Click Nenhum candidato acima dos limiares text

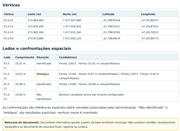[x=91, y=94]
